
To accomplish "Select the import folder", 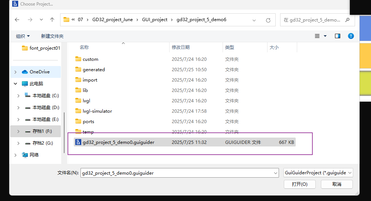I will click(x=86, y=80).
